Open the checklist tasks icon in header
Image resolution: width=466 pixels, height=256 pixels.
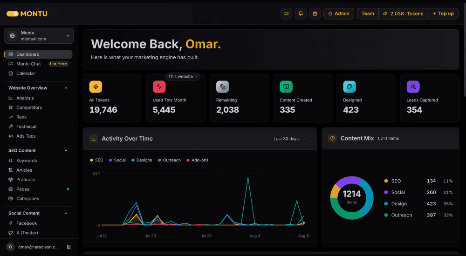tap(286, 13)
